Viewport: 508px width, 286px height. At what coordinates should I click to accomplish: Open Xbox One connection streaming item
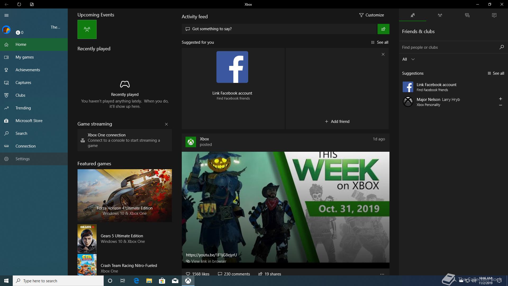coord(125,140)
